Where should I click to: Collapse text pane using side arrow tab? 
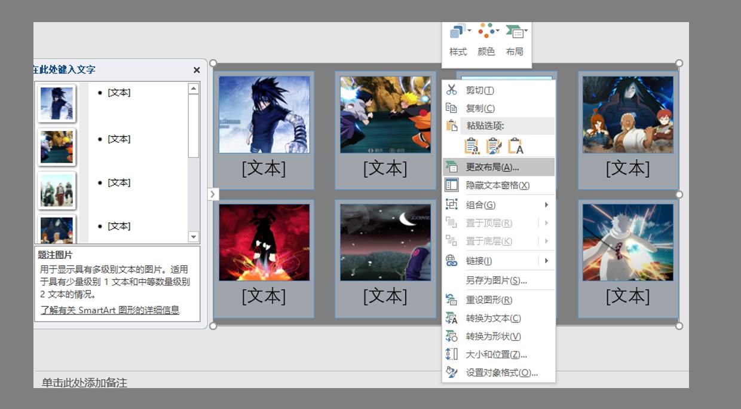click(x=213, y=194)
